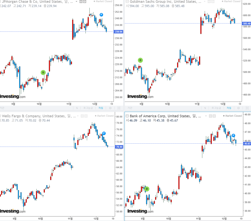The height and width of the screenshot is (221, 251).
Task: Click the blue P marker on JPMorgan chart
Action: pos(101,14)
